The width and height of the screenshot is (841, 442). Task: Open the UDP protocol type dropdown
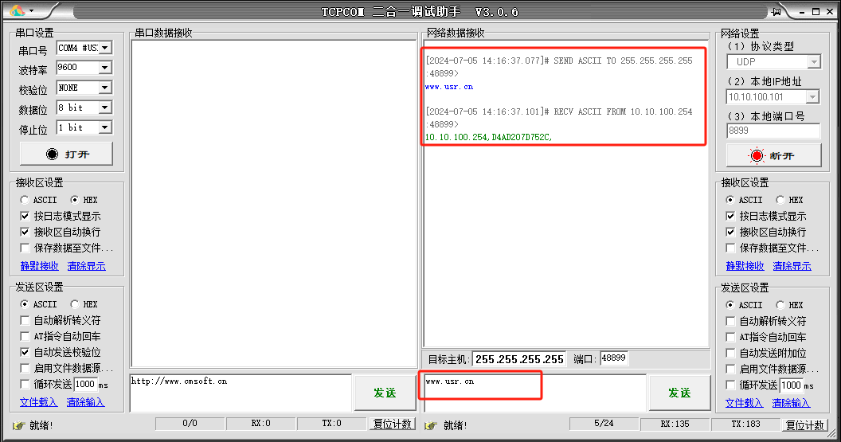pos(813,62)
